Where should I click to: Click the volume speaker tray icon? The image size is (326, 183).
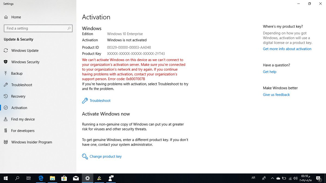[x=295, y=178]
